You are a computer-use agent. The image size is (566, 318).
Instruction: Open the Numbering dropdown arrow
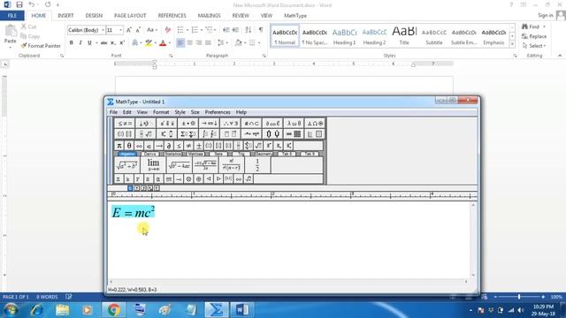click(202, 30)
